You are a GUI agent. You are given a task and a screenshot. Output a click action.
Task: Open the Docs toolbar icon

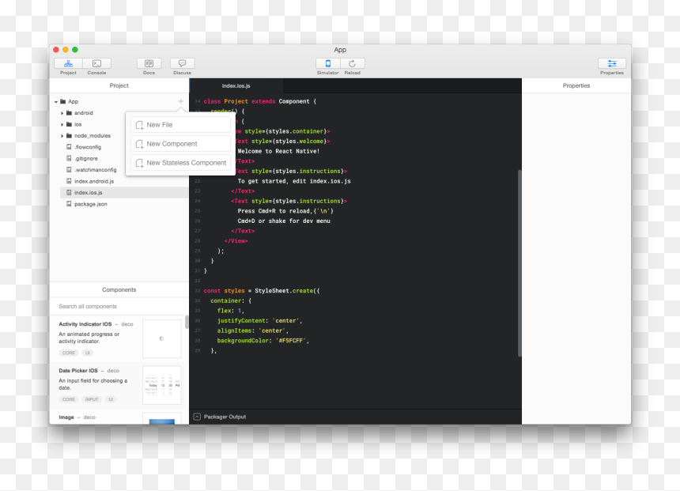click(149, 64)
